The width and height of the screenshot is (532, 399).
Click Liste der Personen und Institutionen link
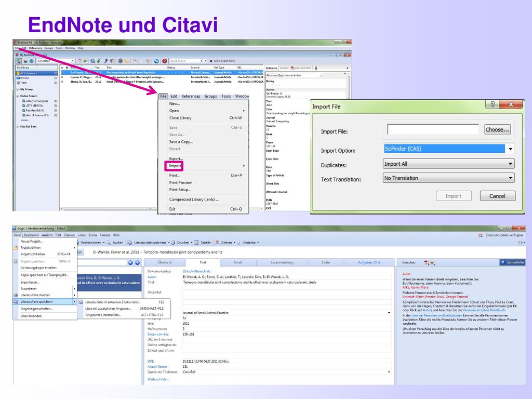point(436,315)
